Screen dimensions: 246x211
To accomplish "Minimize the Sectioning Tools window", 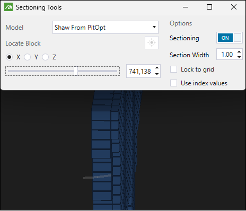I will pos(186,7).
